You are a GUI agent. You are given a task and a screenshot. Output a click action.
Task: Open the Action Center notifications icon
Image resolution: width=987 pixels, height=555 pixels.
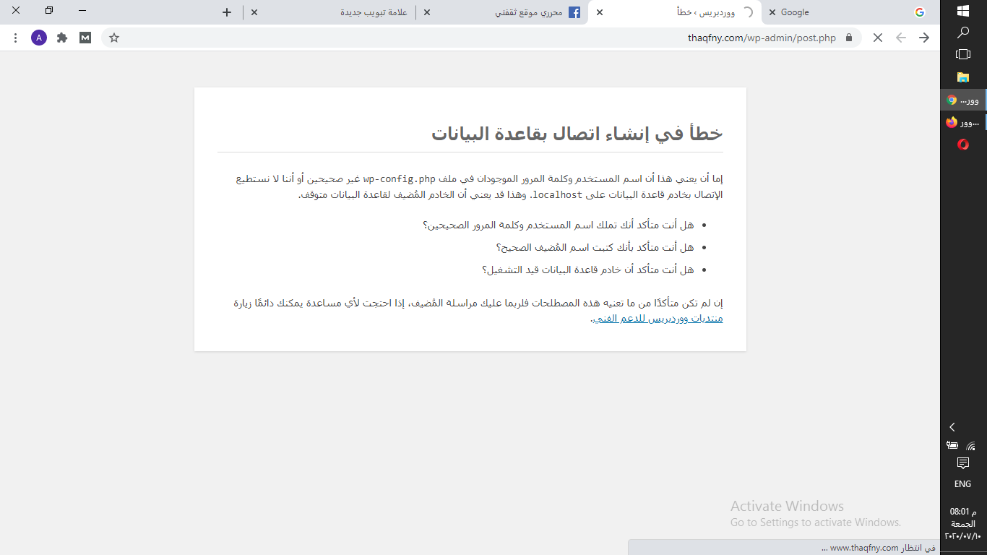pyautogui.click(x=963, y=463)
